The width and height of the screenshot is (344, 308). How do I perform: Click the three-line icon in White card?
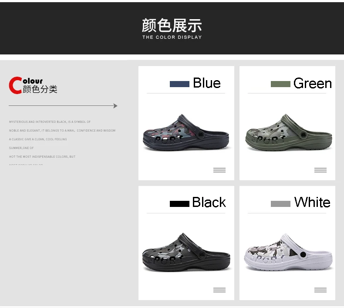point(320,290)
